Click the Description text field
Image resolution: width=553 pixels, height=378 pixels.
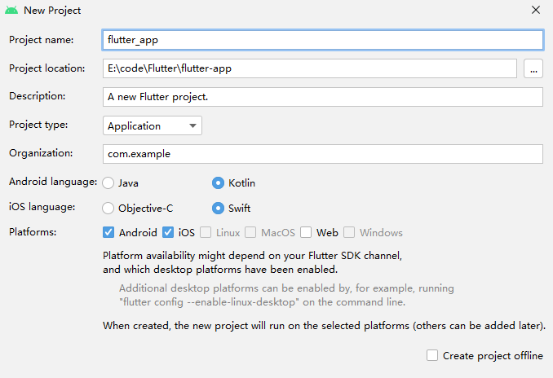tap(323, 97)
